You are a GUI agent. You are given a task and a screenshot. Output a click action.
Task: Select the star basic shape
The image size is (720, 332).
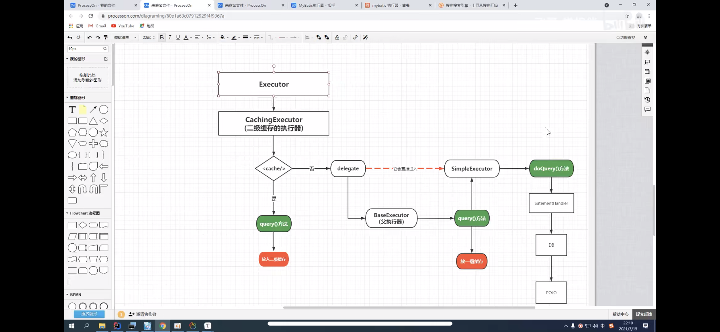tap(104, 132)
